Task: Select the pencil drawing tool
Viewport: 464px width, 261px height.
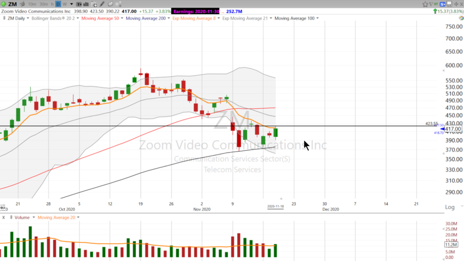Action: point(102,4)
